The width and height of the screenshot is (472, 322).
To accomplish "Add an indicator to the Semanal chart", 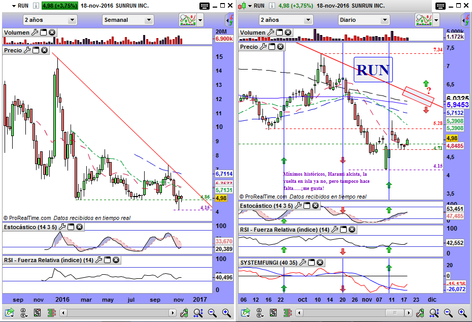I will 187,20.
